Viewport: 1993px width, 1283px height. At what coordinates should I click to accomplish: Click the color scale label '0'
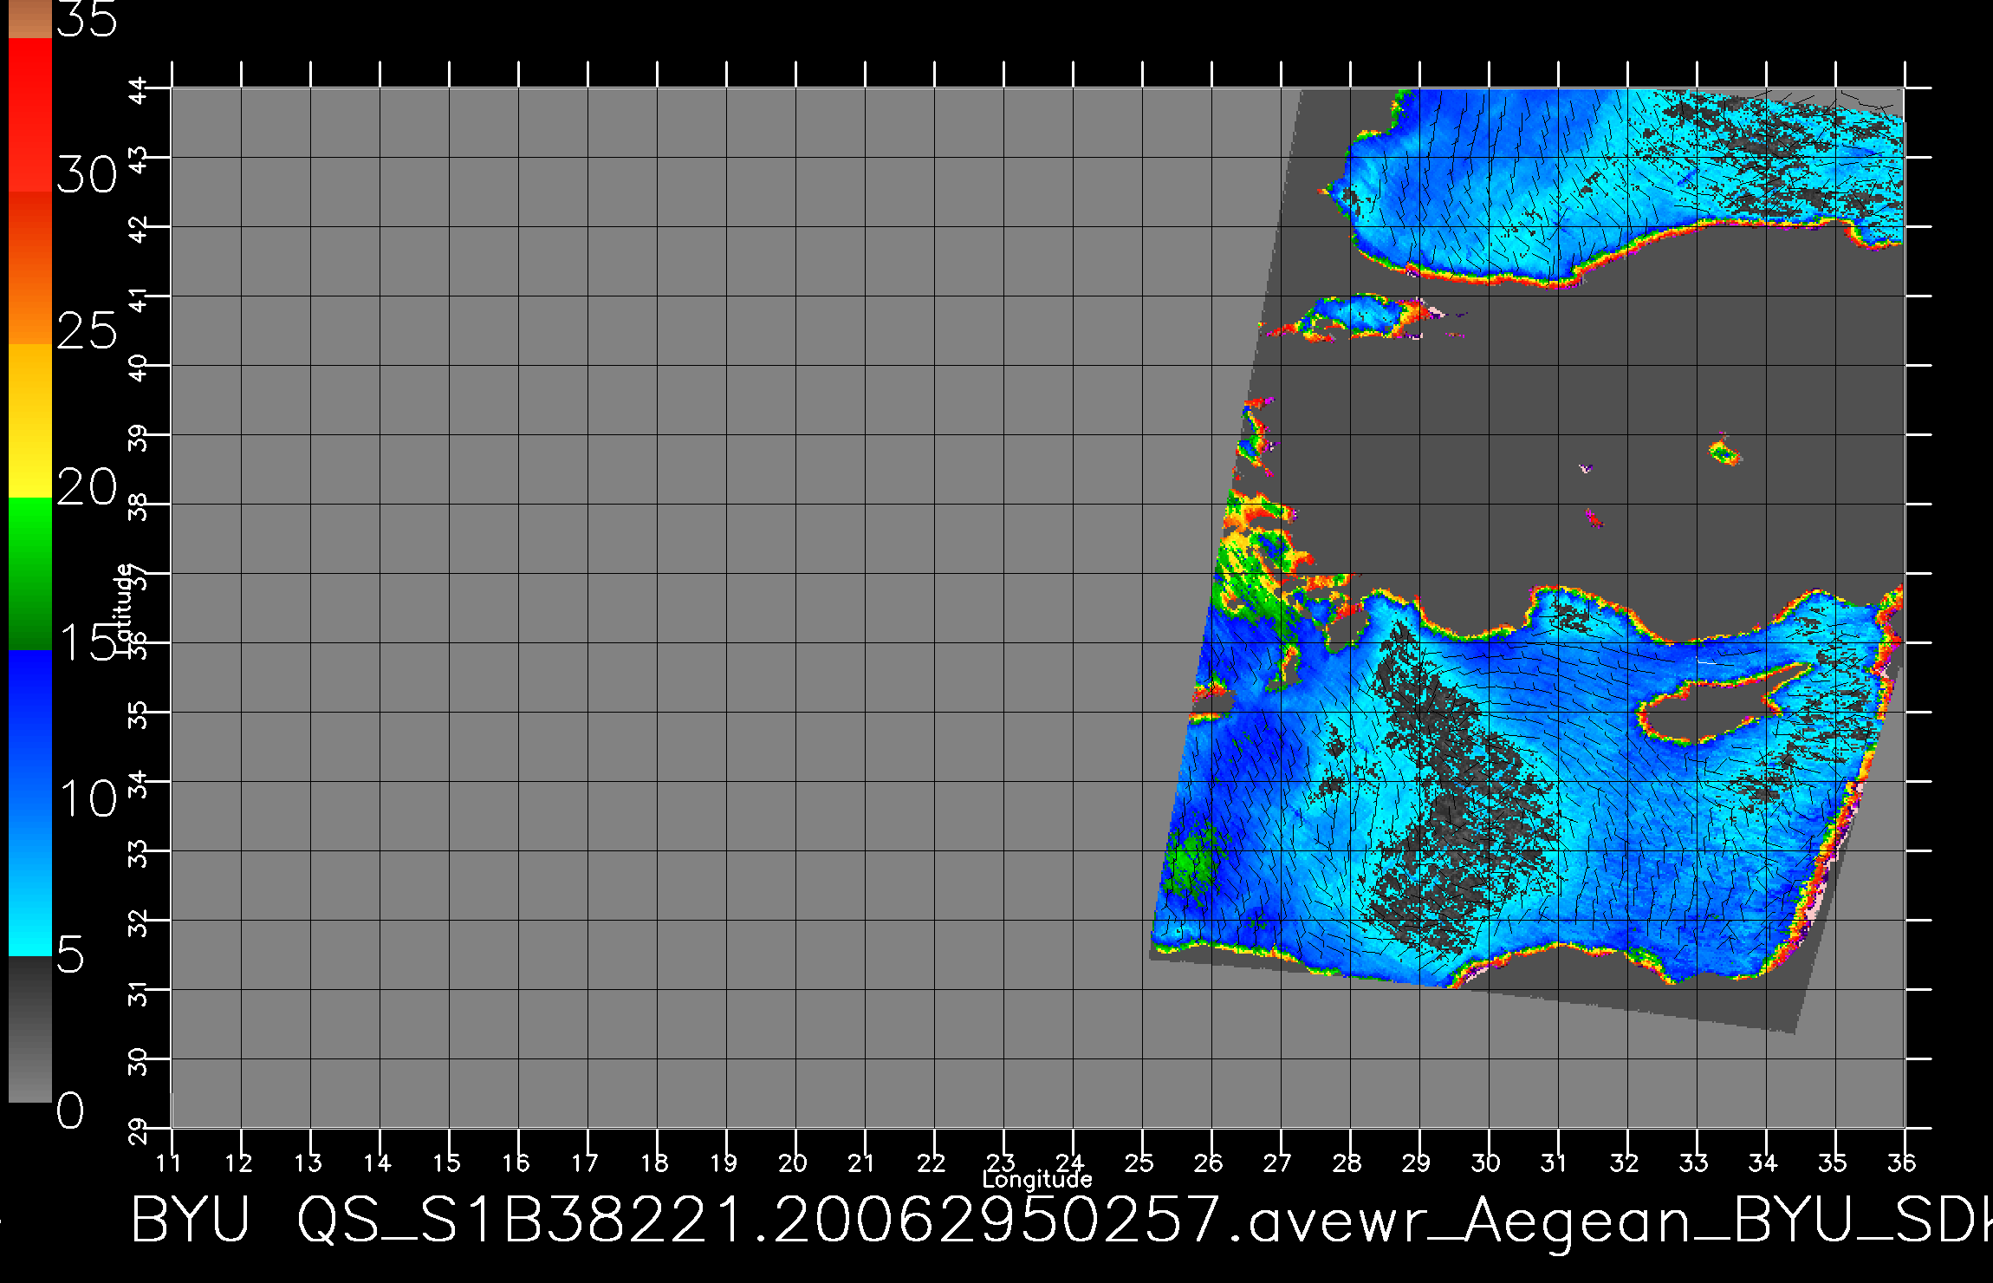coord(71,1110)
